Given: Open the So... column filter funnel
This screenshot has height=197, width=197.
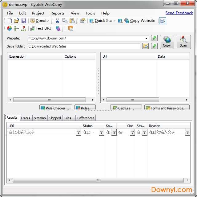Looking at the screenshot, I should 114,132.
